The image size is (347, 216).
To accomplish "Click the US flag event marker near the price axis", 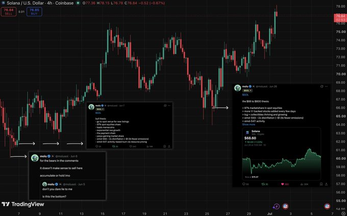I will coord(327,206).
